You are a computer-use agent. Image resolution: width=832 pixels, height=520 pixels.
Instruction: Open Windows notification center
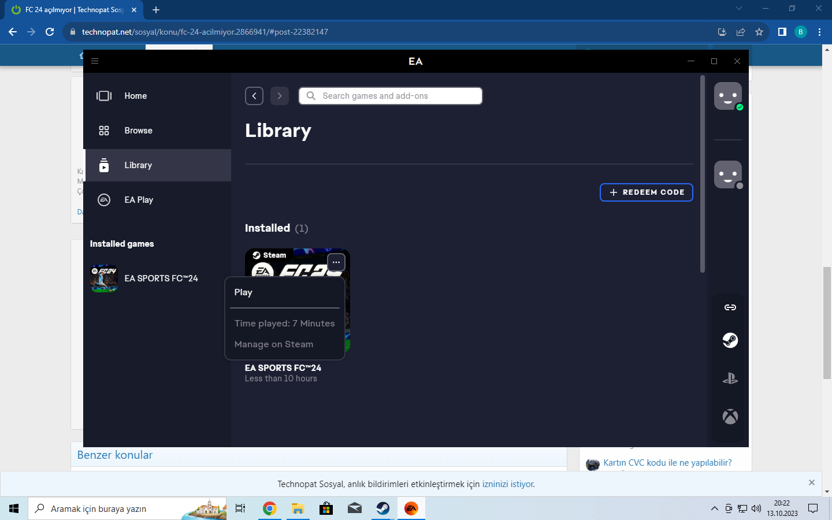(x=813, y=508)
